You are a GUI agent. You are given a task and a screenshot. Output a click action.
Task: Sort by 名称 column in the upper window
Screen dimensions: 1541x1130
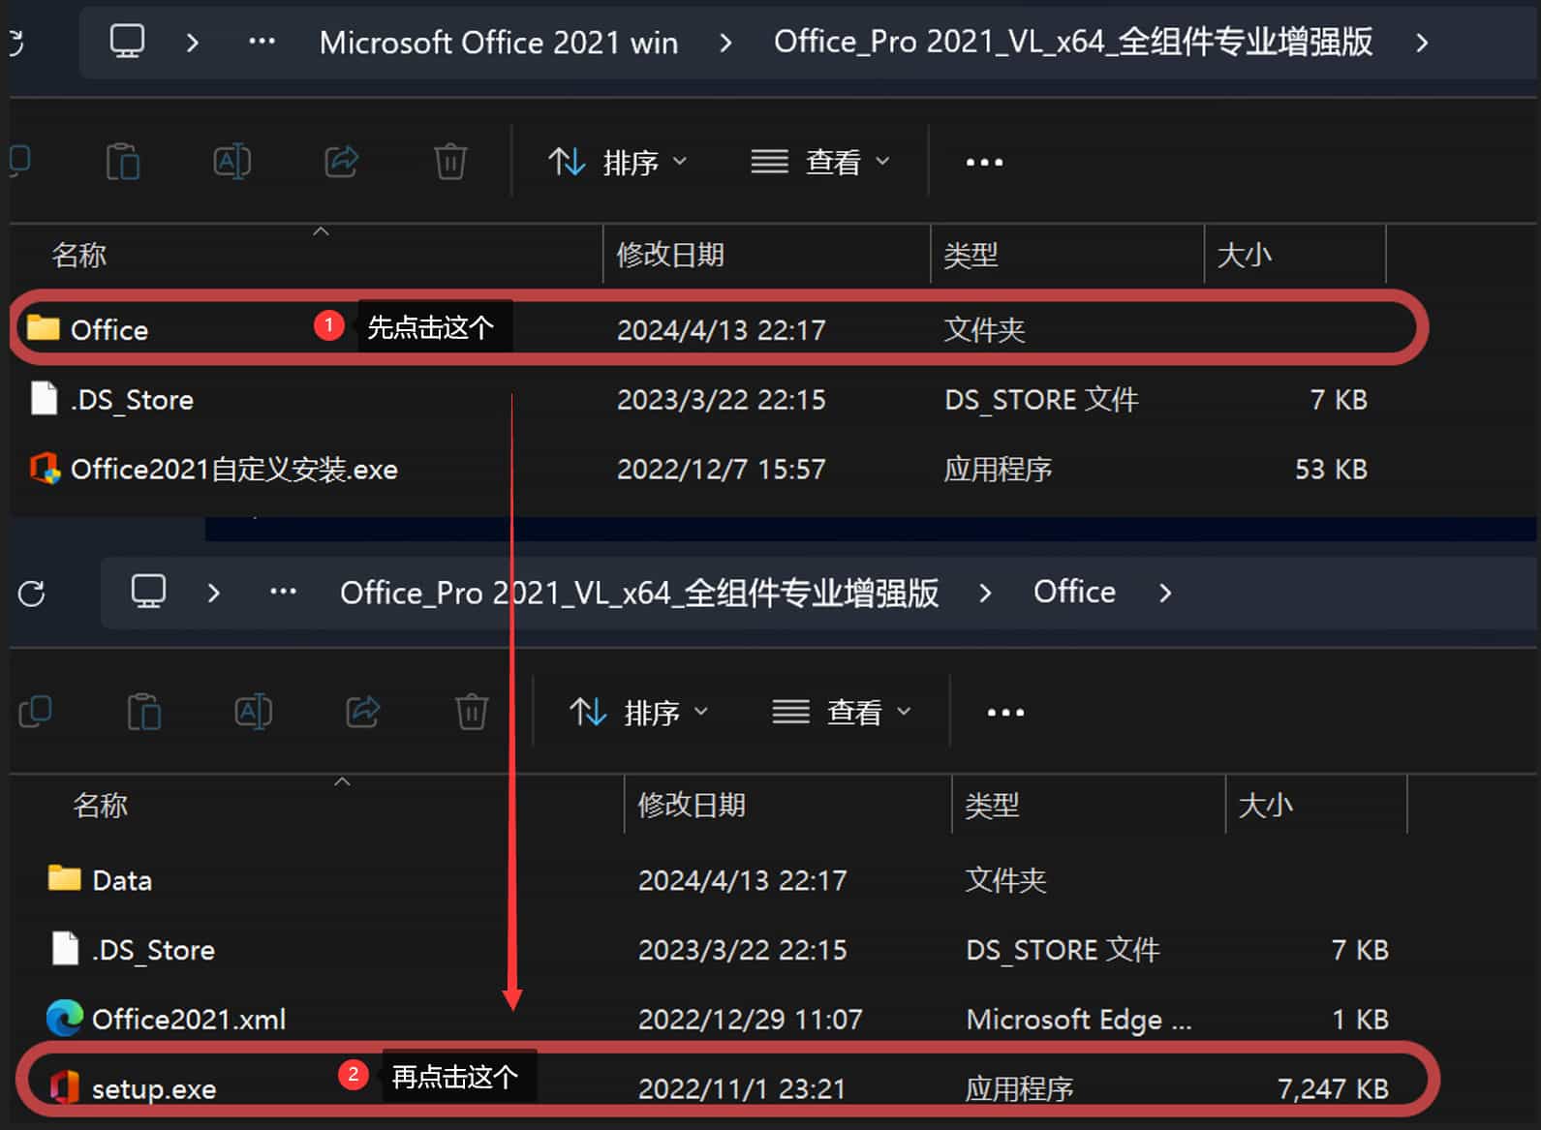point(79,256)
